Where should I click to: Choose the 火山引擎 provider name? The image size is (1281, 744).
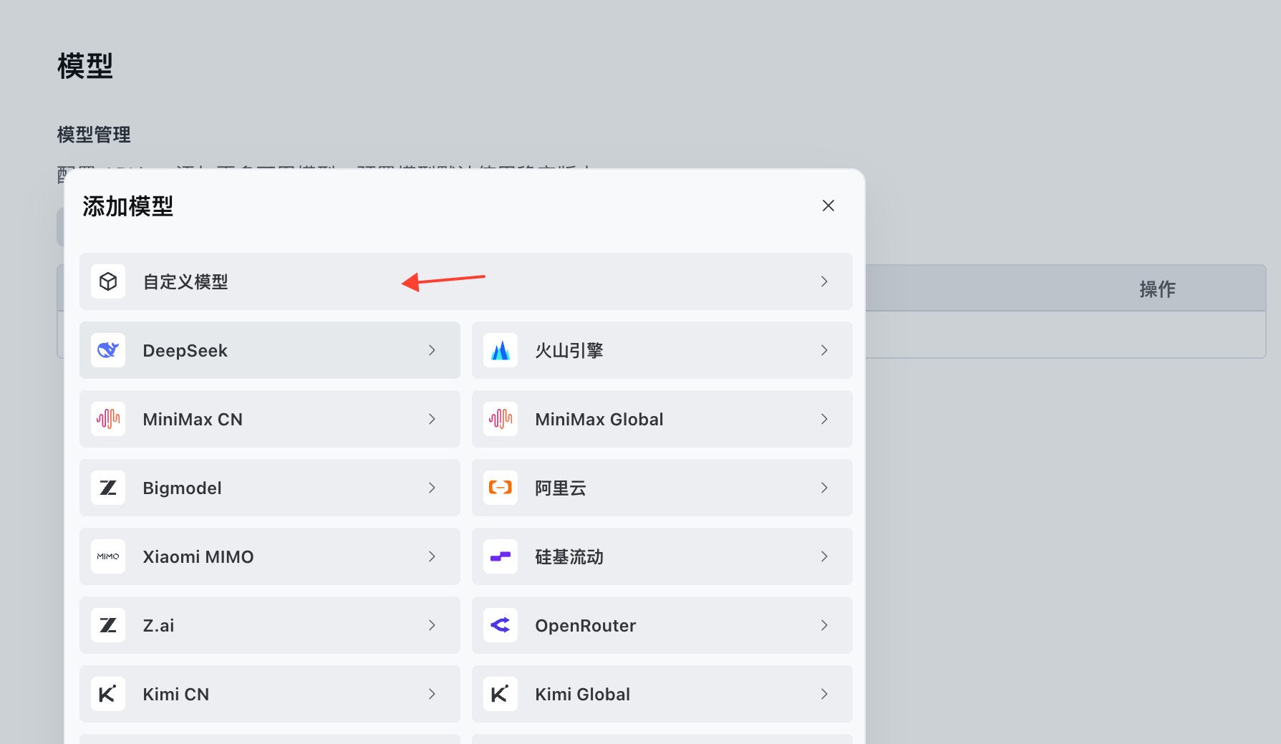[x=569, y=350]
